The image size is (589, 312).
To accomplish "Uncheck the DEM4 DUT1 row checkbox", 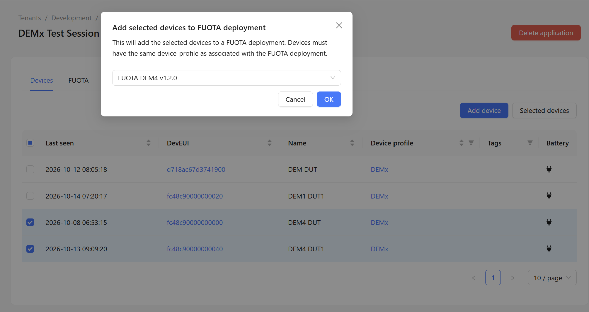I will coord(30,249).
